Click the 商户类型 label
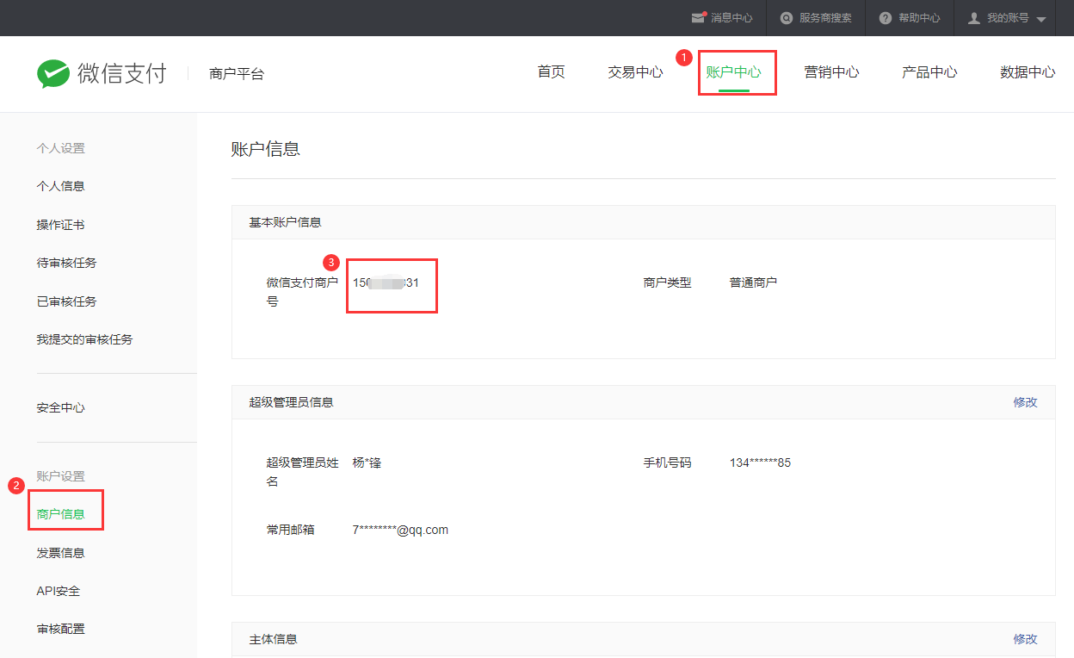The height and width of the screenshot is (658, 1074). (x=667, y=282)
